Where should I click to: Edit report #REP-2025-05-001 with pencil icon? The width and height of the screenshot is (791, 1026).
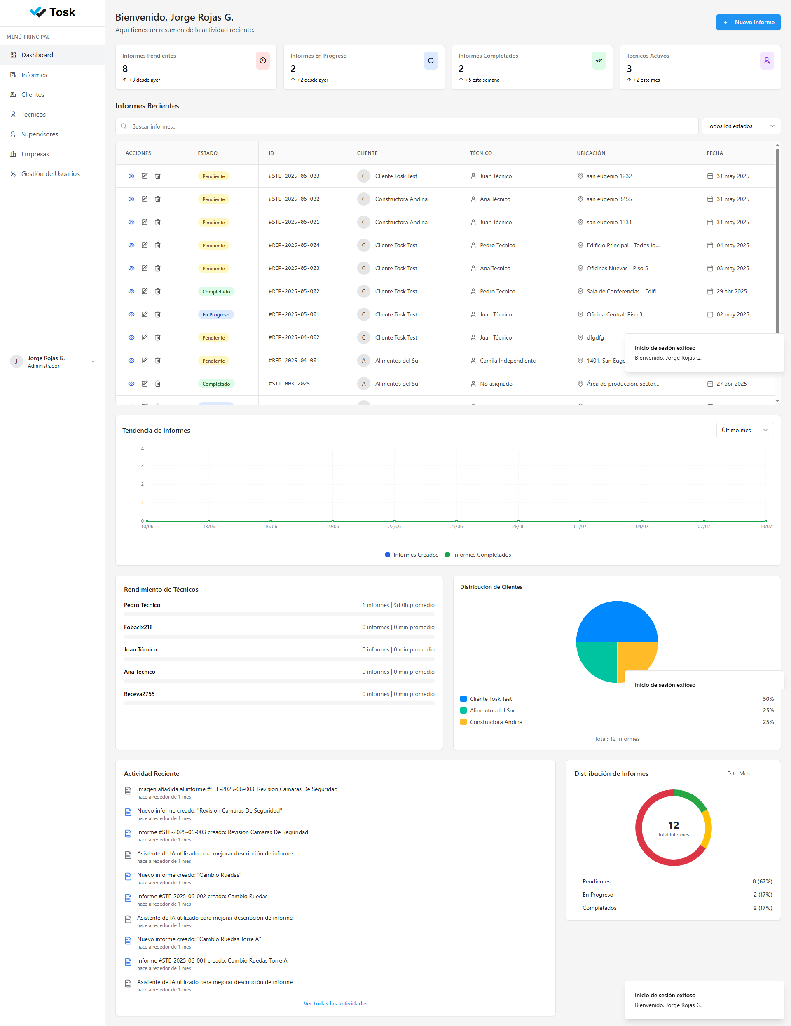[x=145, y=314]
